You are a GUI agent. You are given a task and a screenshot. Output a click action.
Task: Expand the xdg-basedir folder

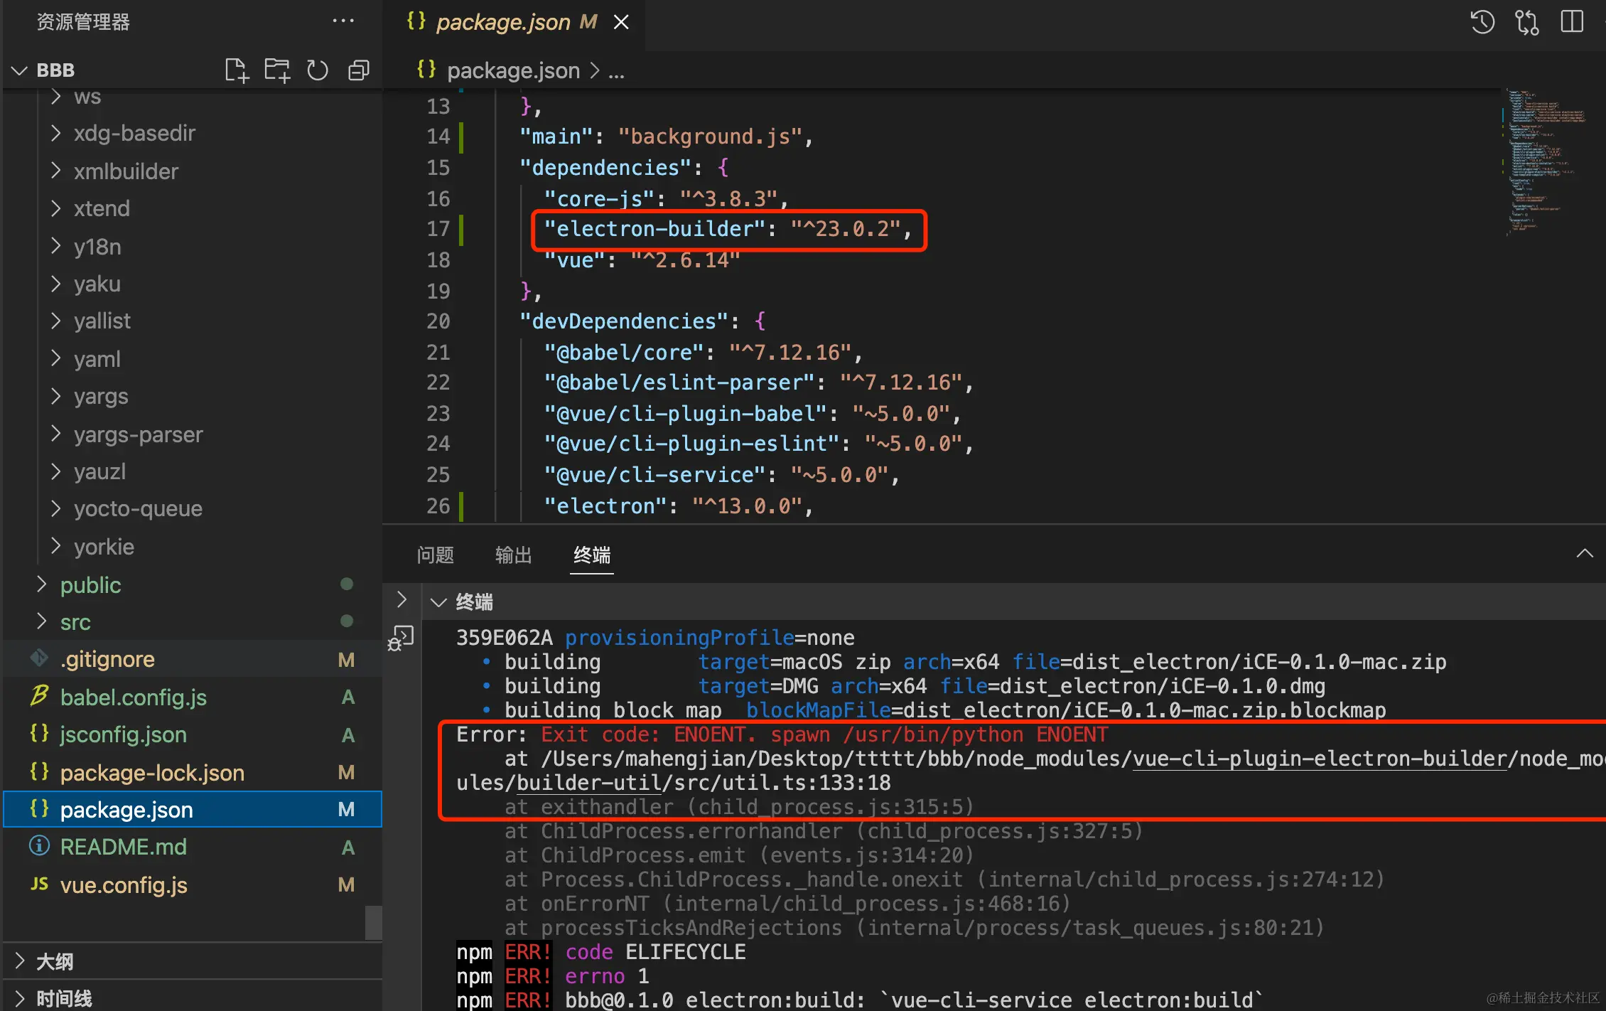tap(56, 133)
